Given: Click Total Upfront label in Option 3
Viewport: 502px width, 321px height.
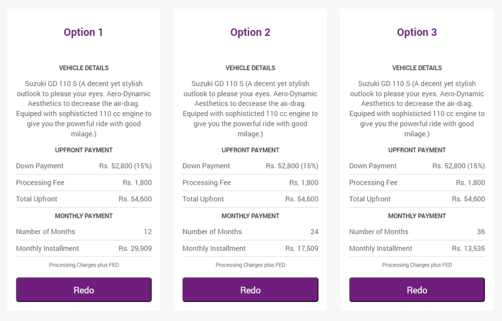Looking at the screenshot, I should coord(370,199).
